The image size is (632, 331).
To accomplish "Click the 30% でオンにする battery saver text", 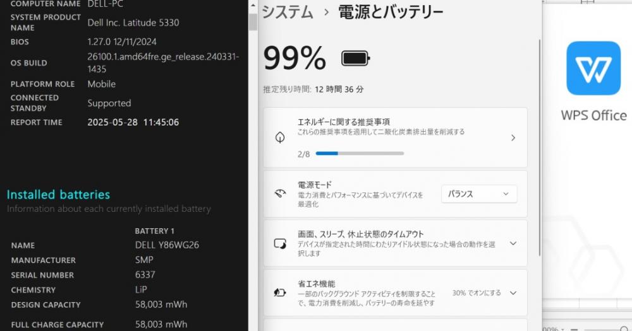I will pos(477,293).
